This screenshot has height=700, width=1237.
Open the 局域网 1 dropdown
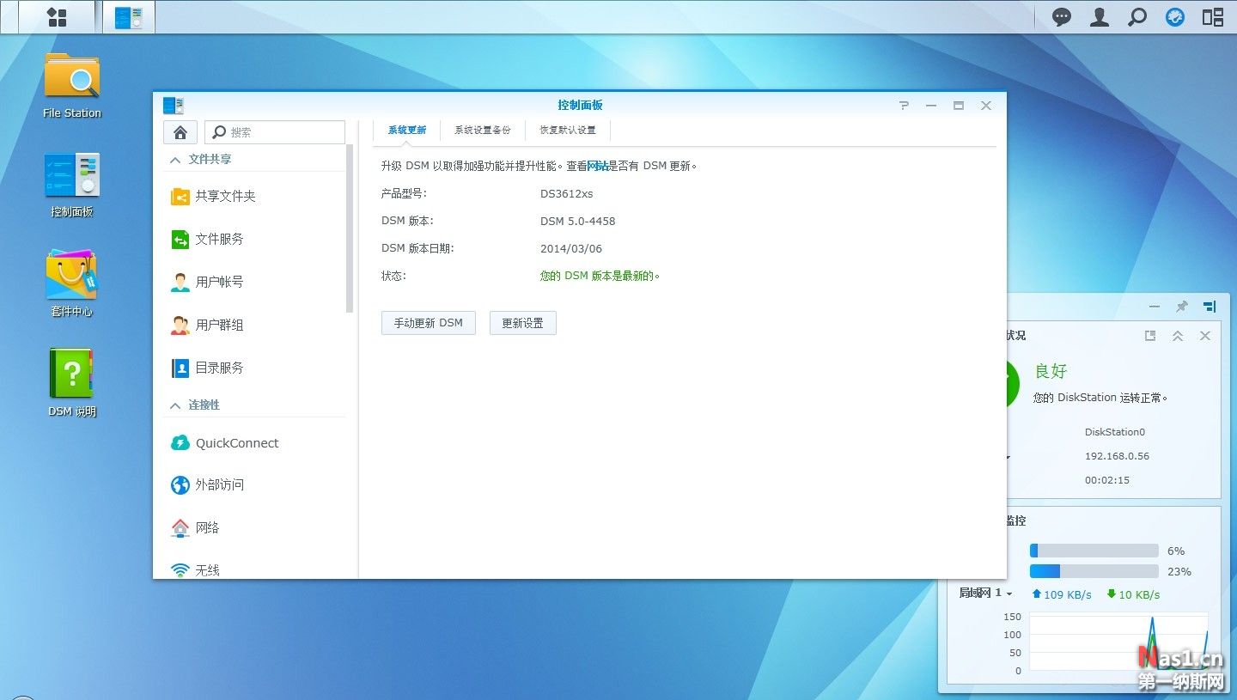point(986,593)
